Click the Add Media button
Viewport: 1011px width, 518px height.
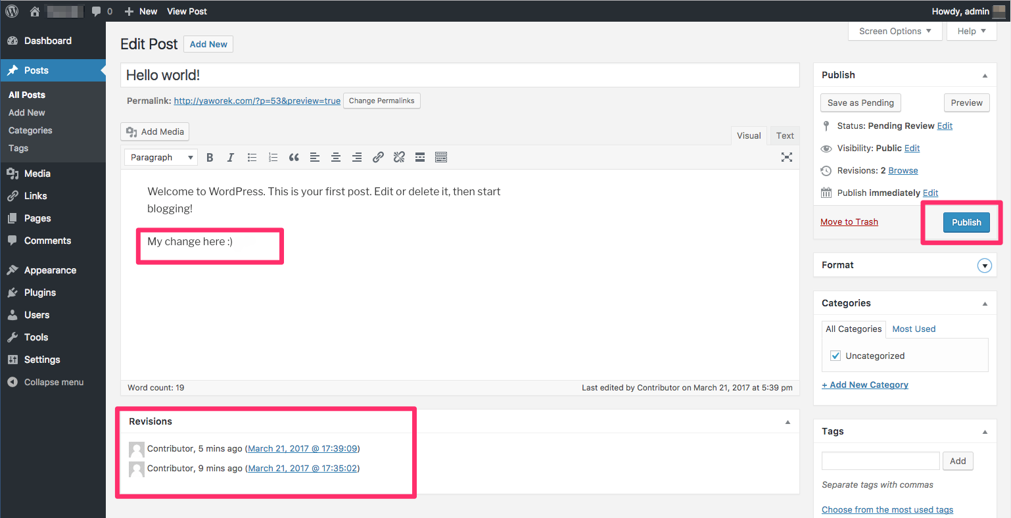coord(155,131)
